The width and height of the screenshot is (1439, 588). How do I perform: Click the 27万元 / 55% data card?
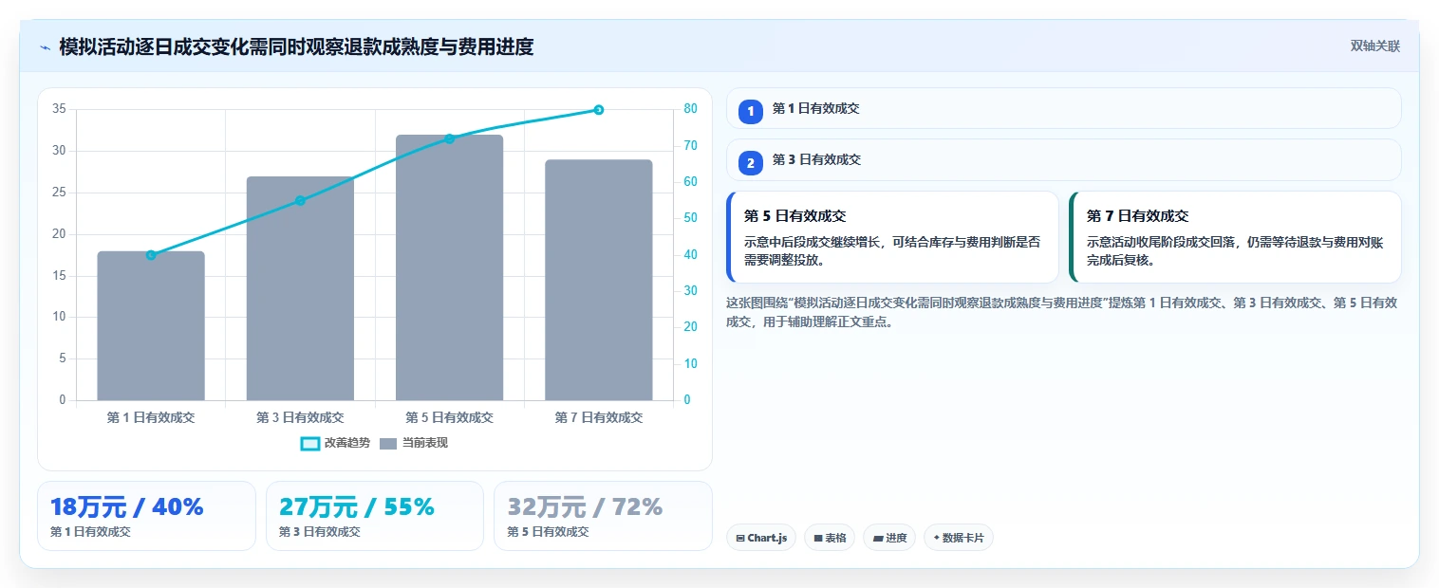(x=375, y=516)
